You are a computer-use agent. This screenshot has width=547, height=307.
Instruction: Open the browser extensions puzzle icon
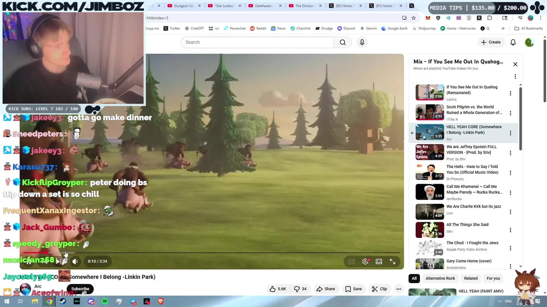click(489, 18)
